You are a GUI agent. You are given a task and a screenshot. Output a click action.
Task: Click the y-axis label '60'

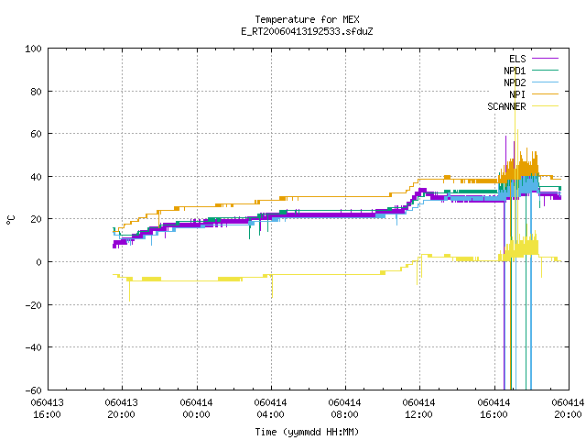(36, 134)
